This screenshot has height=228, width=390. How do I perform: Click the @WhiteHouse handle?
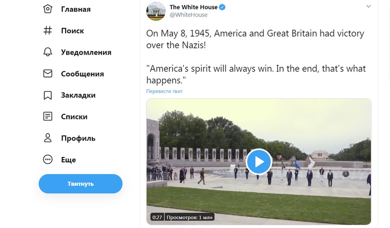tap(189, 15)
